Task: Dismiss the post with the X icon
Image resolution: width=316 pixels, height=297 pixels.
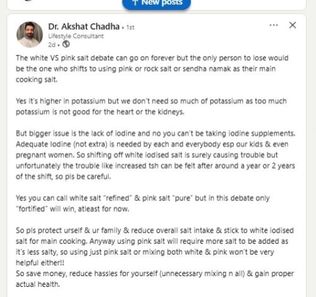Action: click(x=293, y=25)
